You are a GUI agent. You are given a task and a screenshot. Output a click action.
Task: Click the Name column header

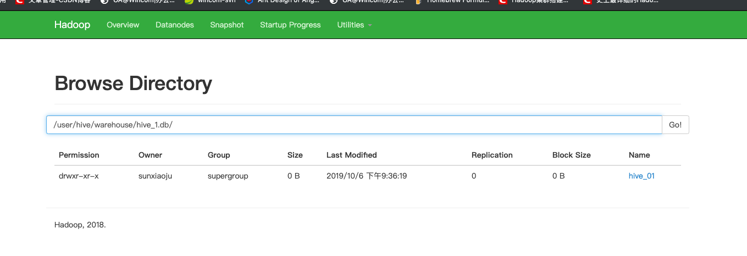[x=639, y=155]
